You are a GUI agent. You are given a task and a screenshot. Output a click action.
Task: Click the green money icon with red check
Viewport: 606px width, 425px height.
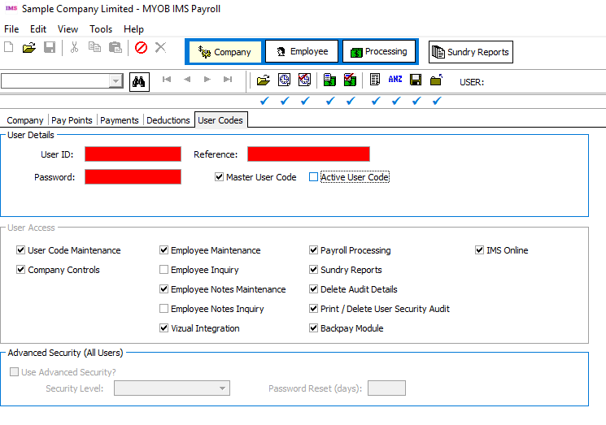click(350, 80)
